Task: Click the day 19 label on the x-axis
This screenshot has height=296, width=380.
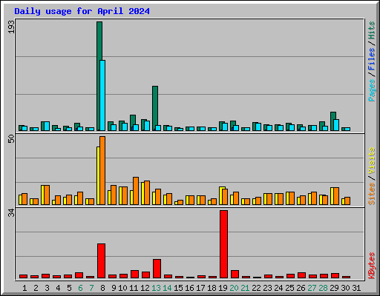Action: tap(223, 288)
